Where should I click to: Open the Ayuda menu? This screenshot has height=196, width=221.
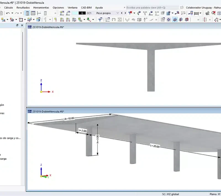tap(99, 8)
